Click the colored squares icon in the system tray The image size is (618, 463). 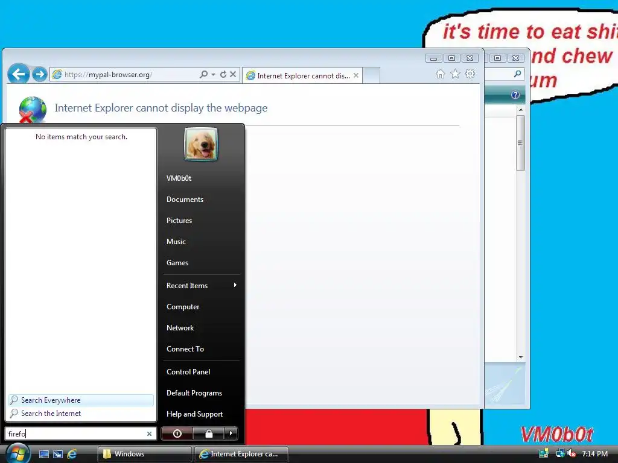click(544, 453)
